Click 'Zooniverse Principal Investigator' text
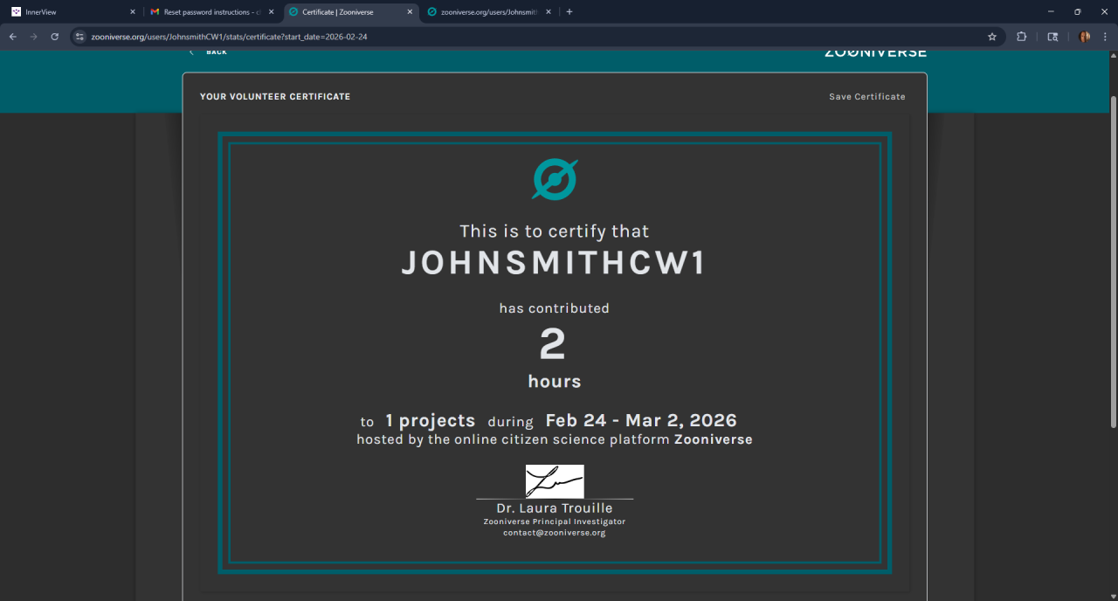 click(555, 522)
